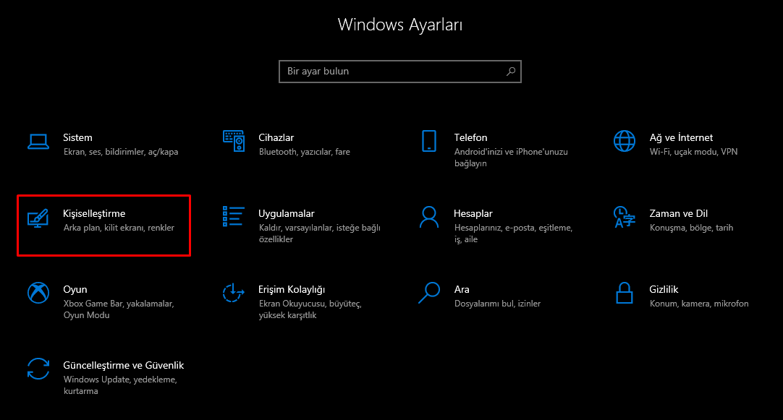Click "Windows Update, yedekleme, kurtarma" text
This screenshot has height=420, width=783.
point(120,385)
